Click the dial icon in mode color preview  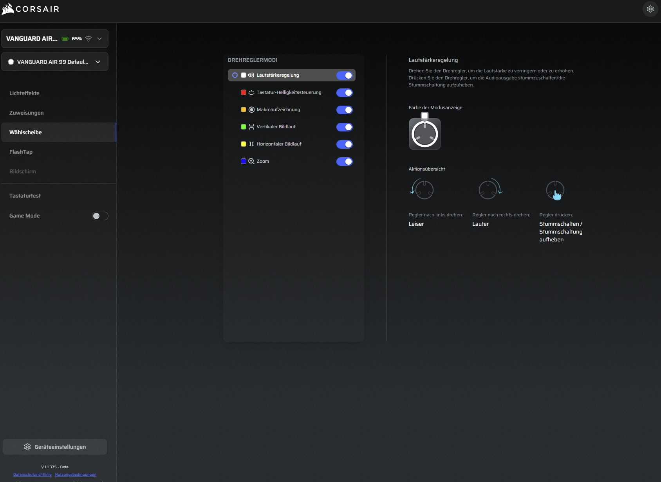[x=424, y=134]
